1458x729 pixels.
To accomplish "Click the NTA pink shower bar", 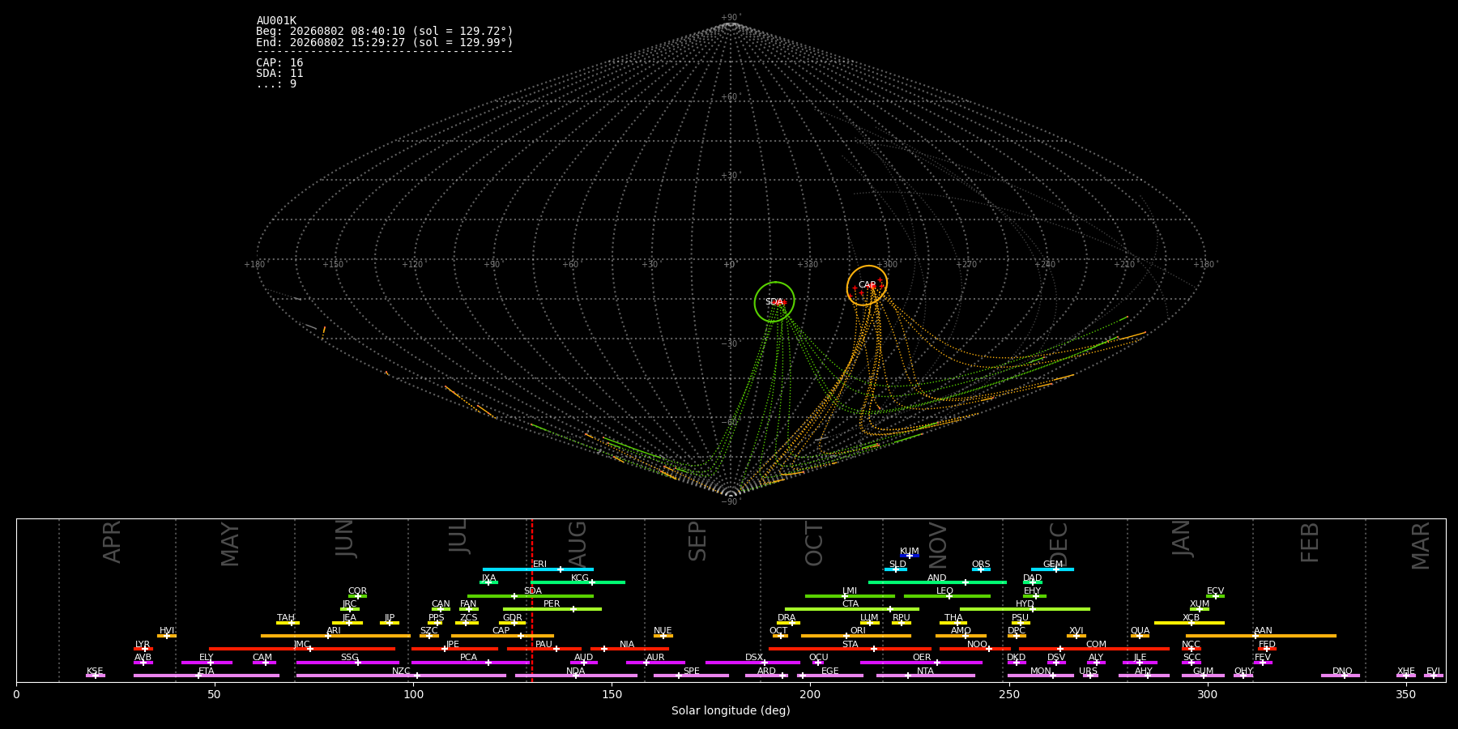I will click(925, 676).
